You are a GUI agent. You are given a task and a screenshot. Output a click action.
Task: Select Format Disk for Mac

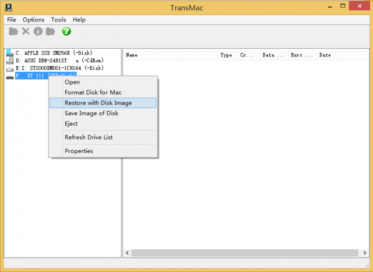(103, 92)
